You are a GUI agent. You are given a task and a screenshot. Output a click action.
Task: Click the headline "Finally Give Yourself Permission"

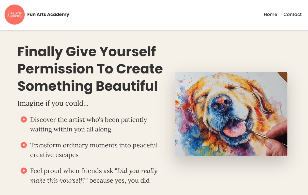click(x=90, y=69)
